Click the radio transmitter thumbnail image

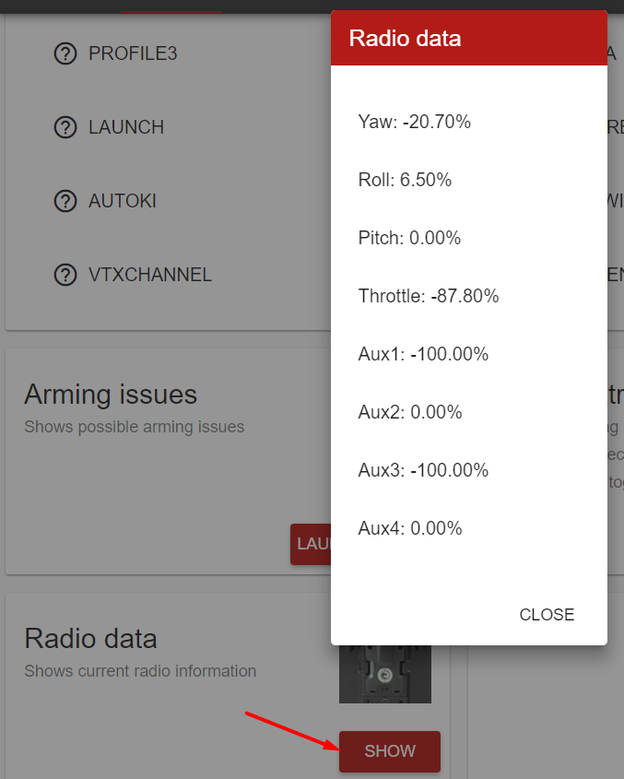point(385,672)
